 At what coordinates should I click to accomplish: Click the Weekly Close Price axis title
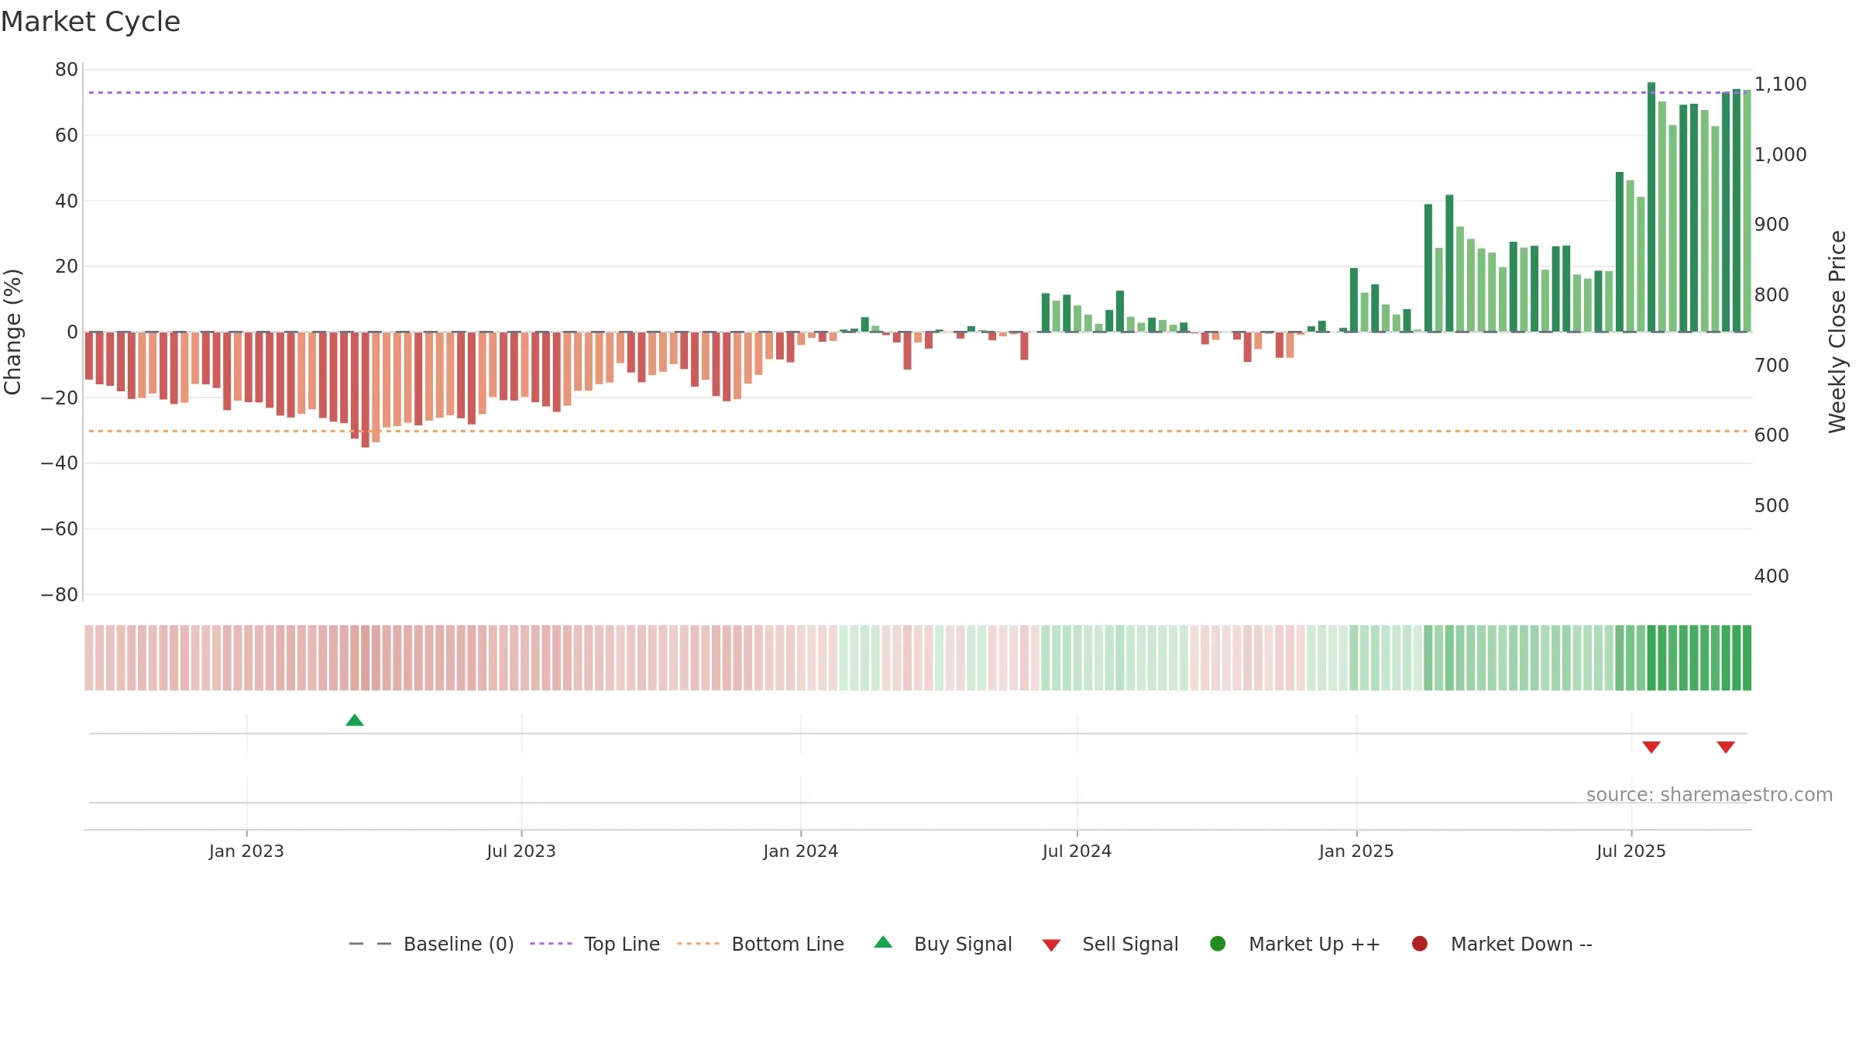click(x=1837, y=332)
